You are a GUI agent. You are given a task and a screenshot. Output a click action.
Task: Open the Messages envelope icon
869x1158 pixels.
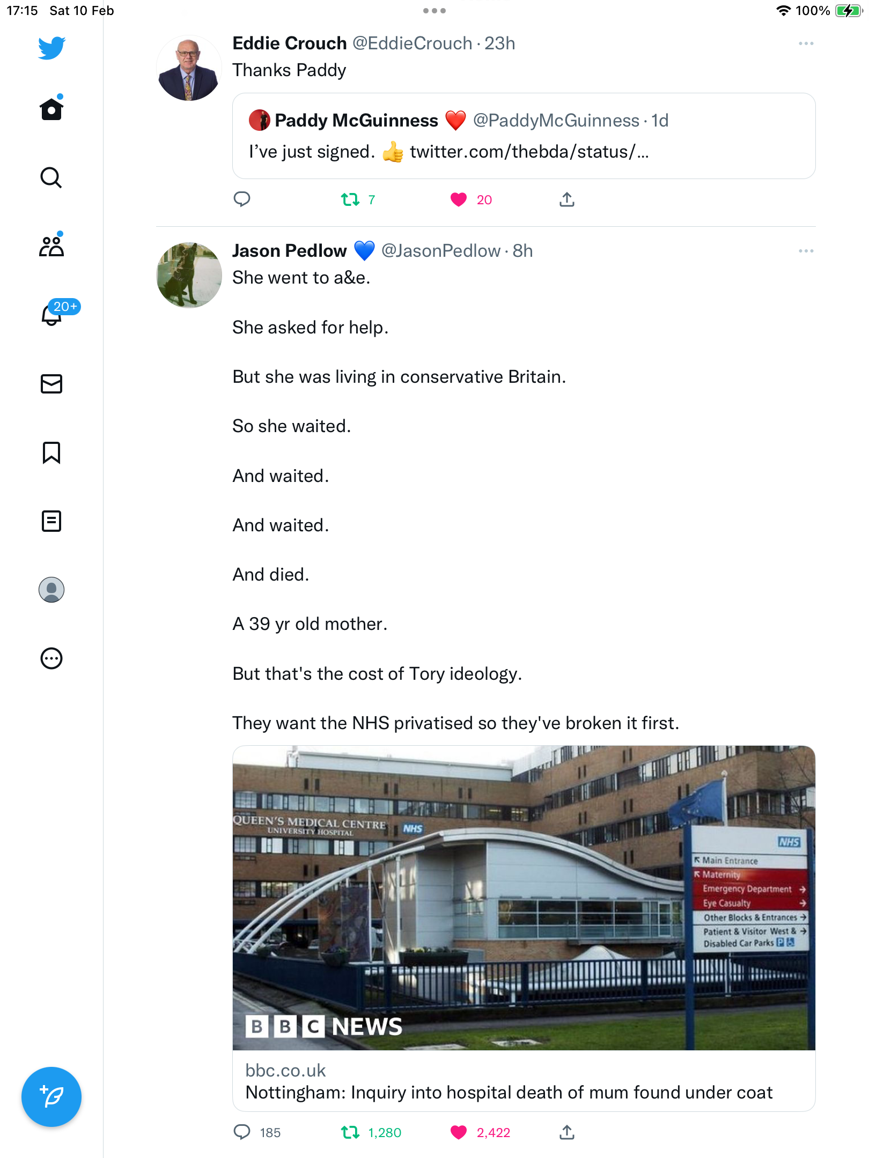coord(51,384)
